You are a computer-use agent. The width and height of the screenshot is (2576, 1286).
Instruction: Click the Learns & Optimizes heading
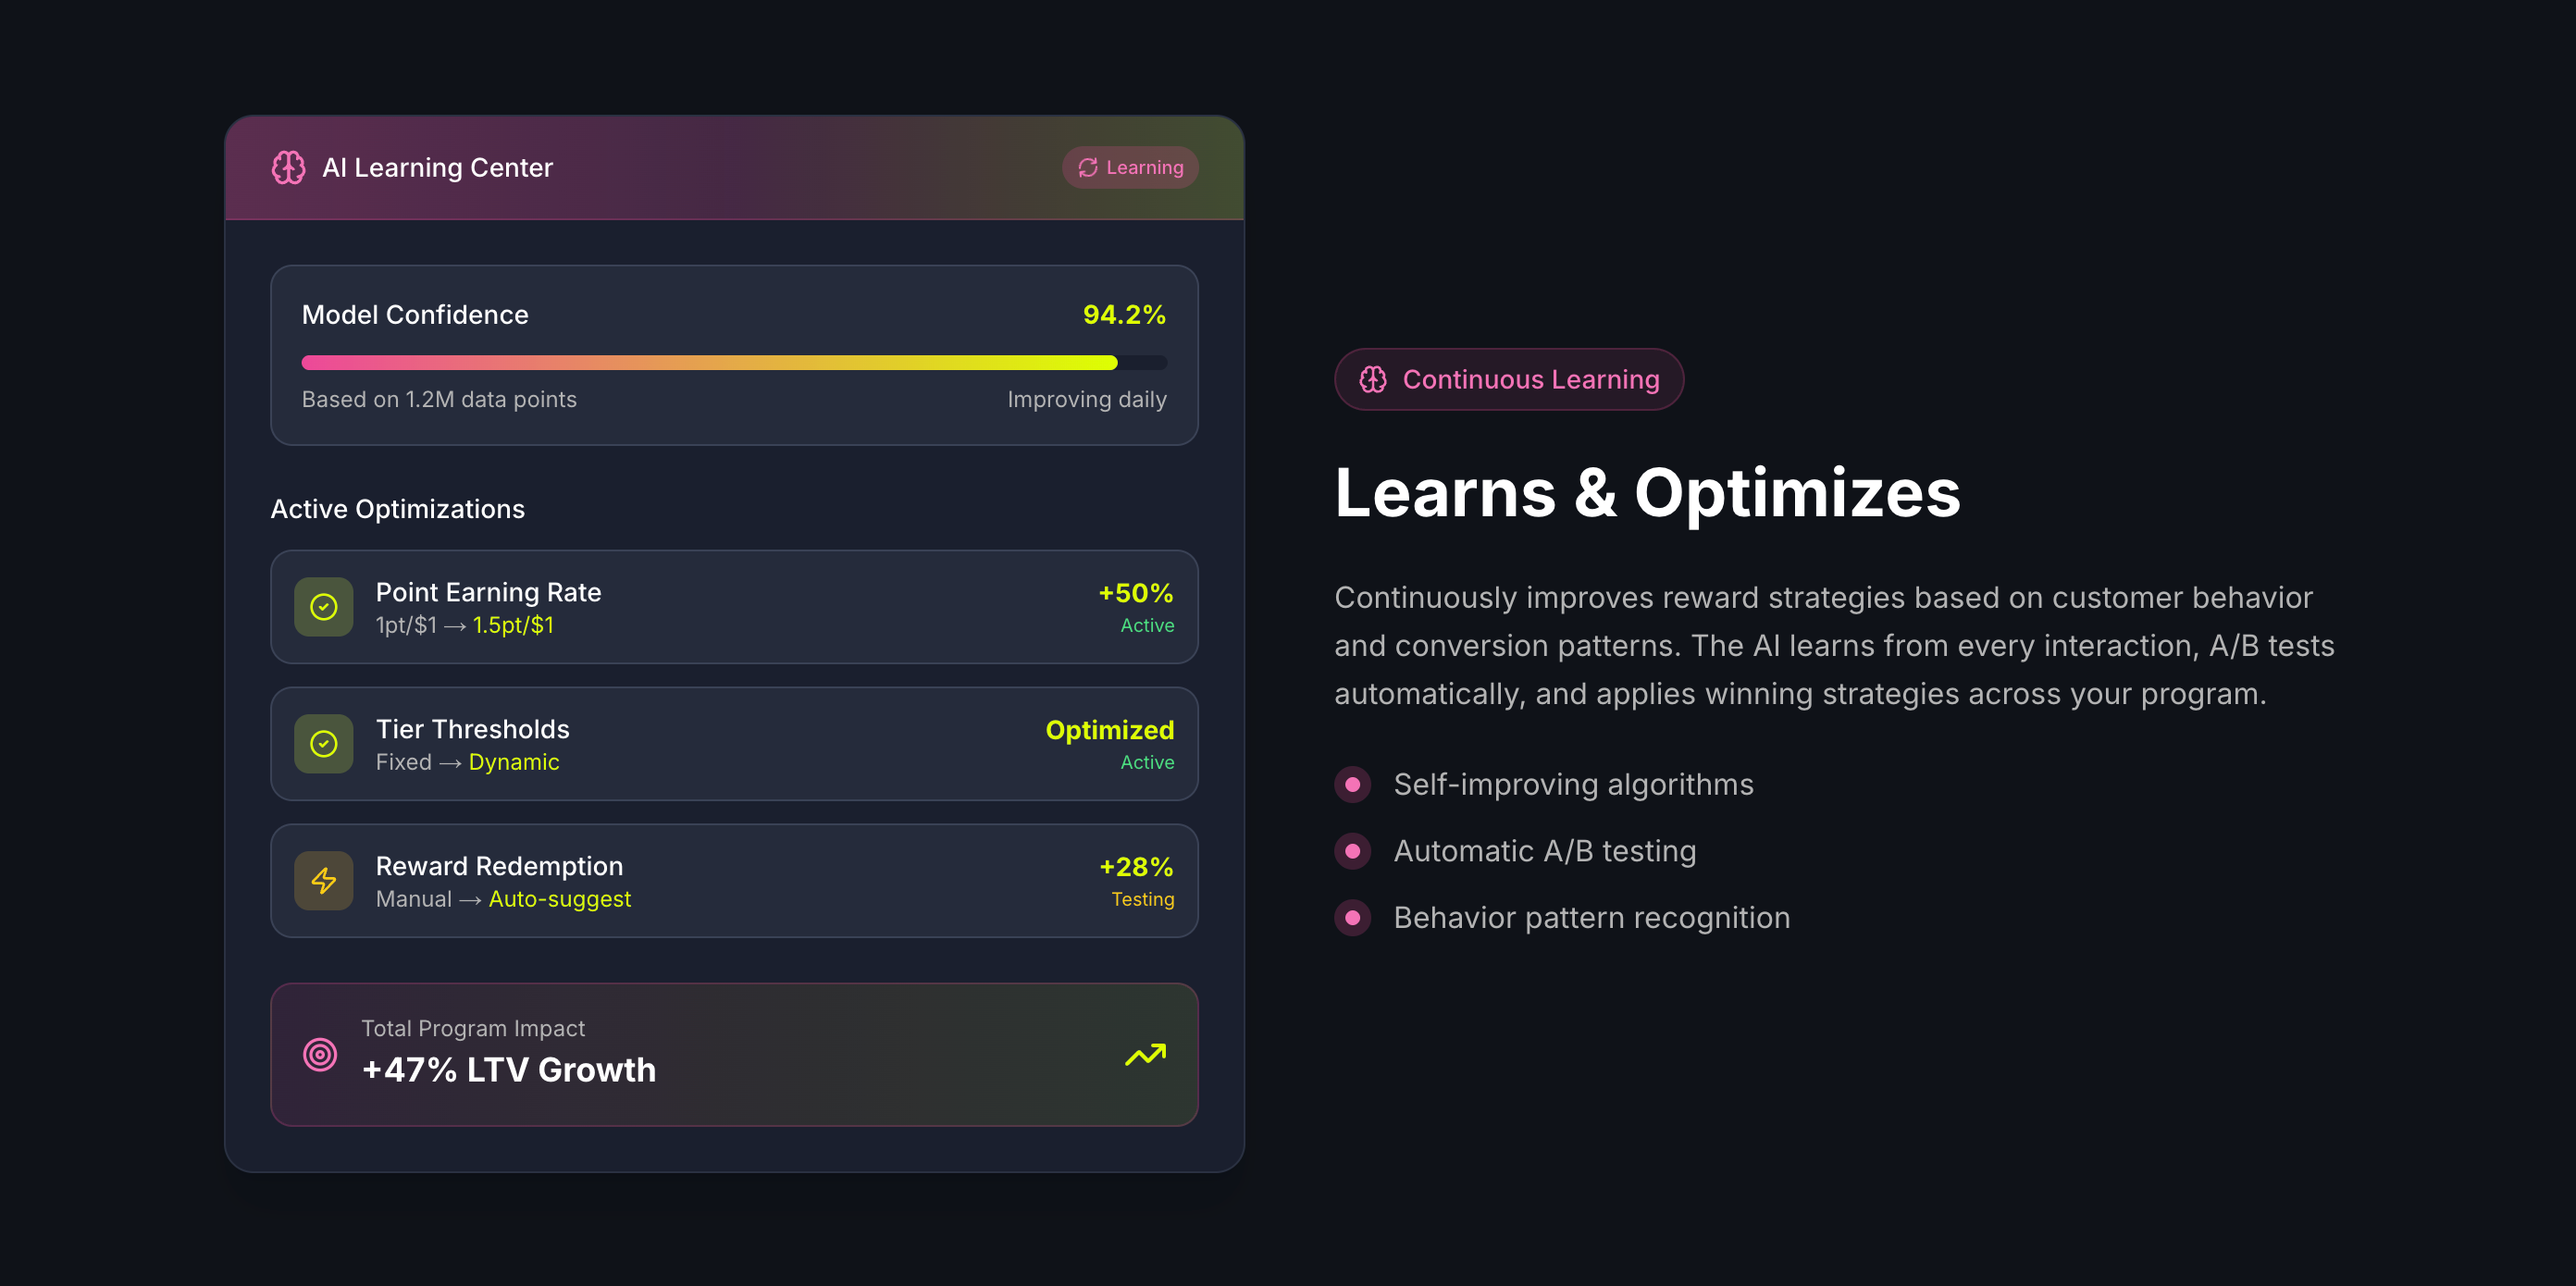pos(1647,493)
